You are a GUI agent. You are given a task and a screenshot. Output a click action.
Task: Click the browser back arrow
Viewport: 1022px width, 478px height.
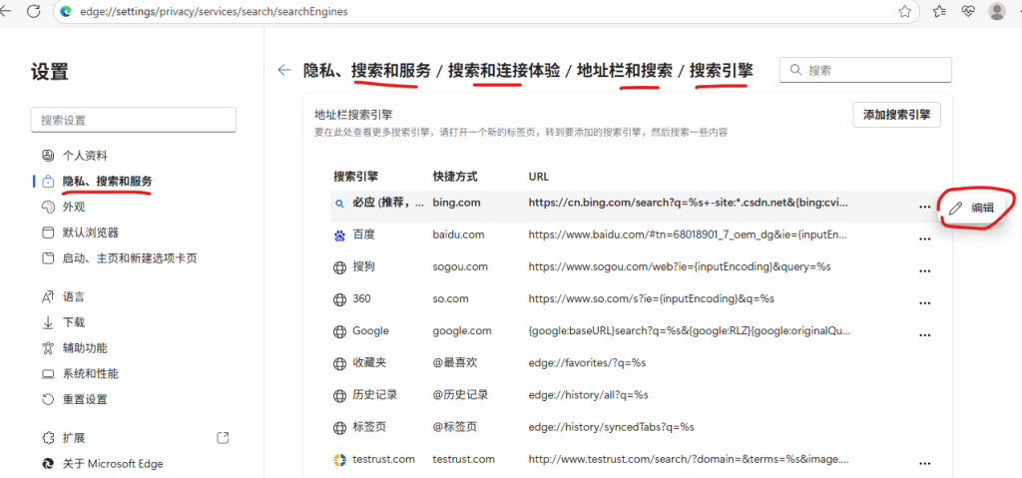[x=5, y=11]
